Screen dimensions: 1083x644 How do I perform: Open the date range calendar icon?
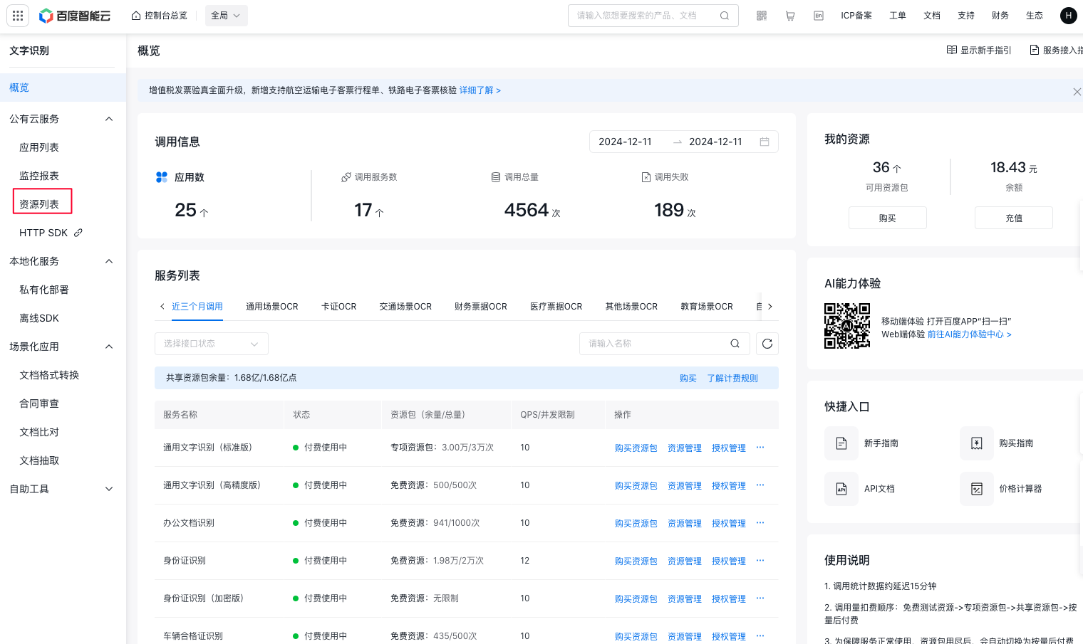[765, 142]
